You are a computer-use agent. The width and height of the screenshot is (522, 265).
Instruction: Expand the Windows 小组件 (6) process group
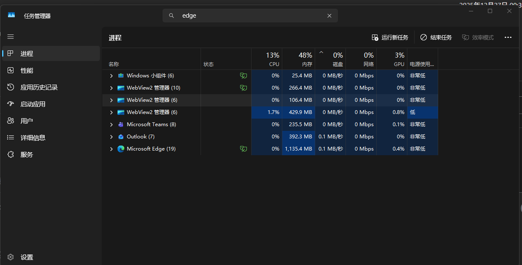(x=111, y=76)
